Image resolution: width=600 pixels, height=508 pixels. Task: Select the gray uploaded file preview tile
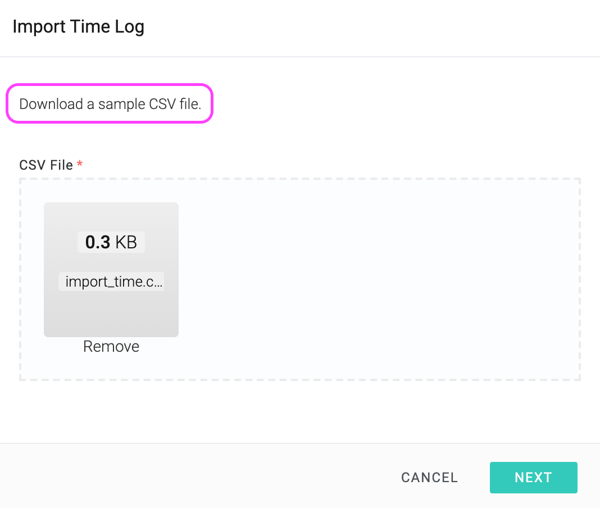tap(111, 270)
